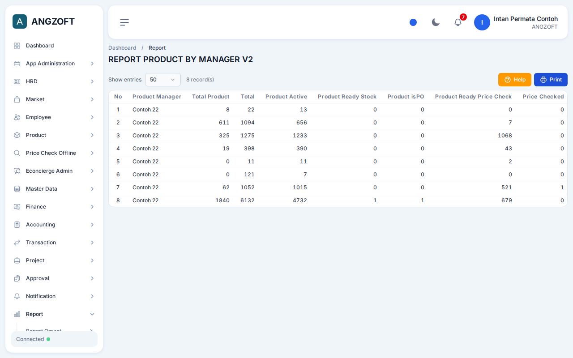Image resolution: width=573 pixels, height=358 pixels.
Task: Click the Master Data database icon
Action: [x=17, y=189]
